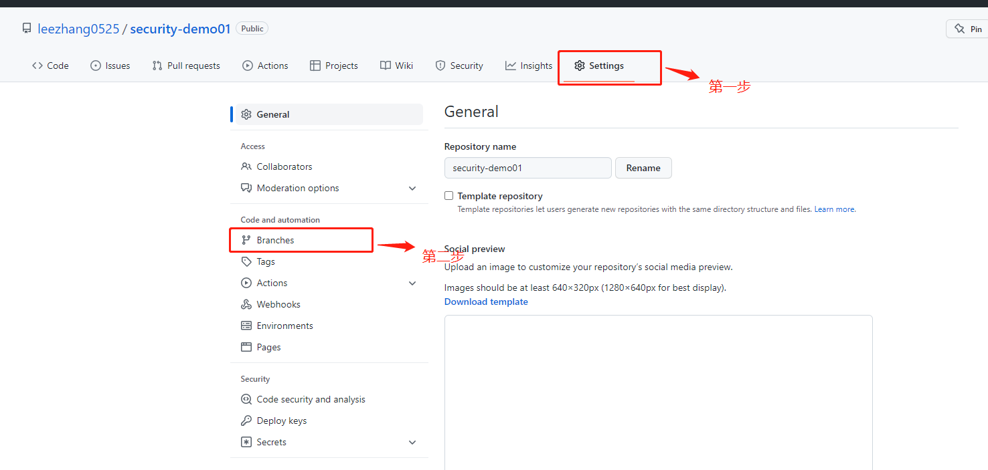Go to the Issues tab
988x470 pixels.
pyautogui.click(x=110, y=66)
